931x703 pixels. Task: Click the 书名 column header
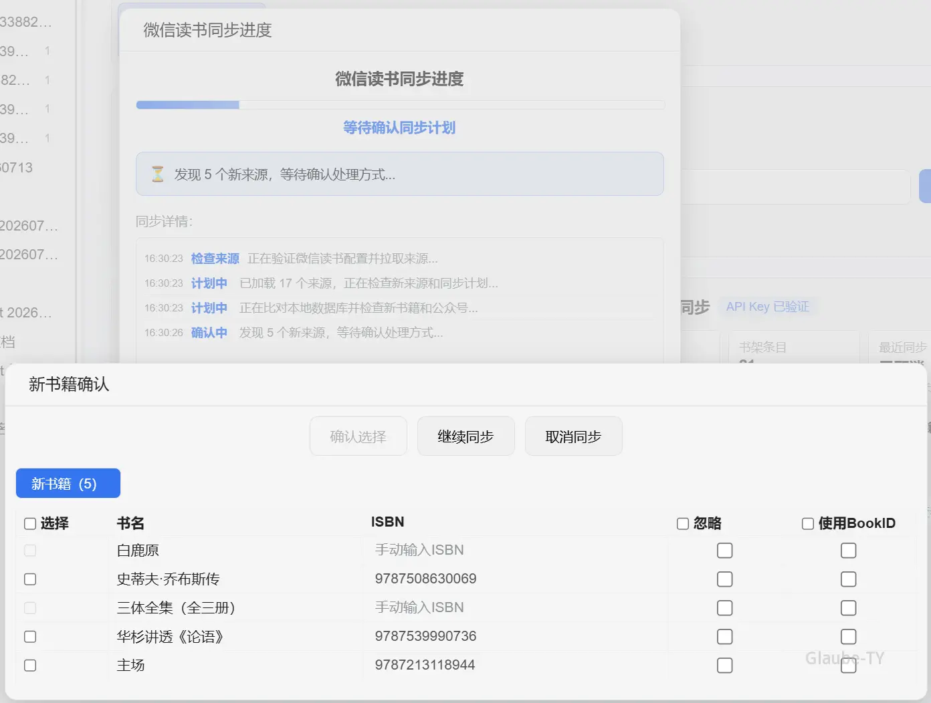(x=130, y=523)
